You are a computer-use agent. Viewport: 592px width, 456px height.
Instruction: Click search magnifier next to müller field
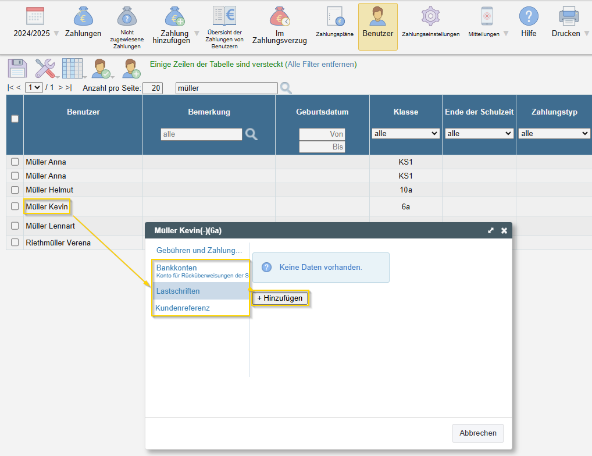pos(286,88)
